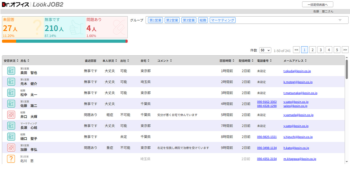Sort by 自宅 column header
The width and height of the screenshot is (350, 169).
(x=145, y=61)
